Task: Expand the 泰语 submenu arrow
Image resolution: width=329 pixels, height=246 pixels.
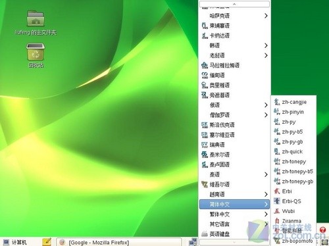Action: tap(266, 174)
